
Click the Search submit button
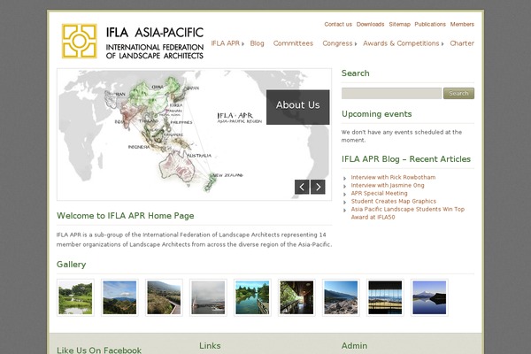(x=458, y=94)
